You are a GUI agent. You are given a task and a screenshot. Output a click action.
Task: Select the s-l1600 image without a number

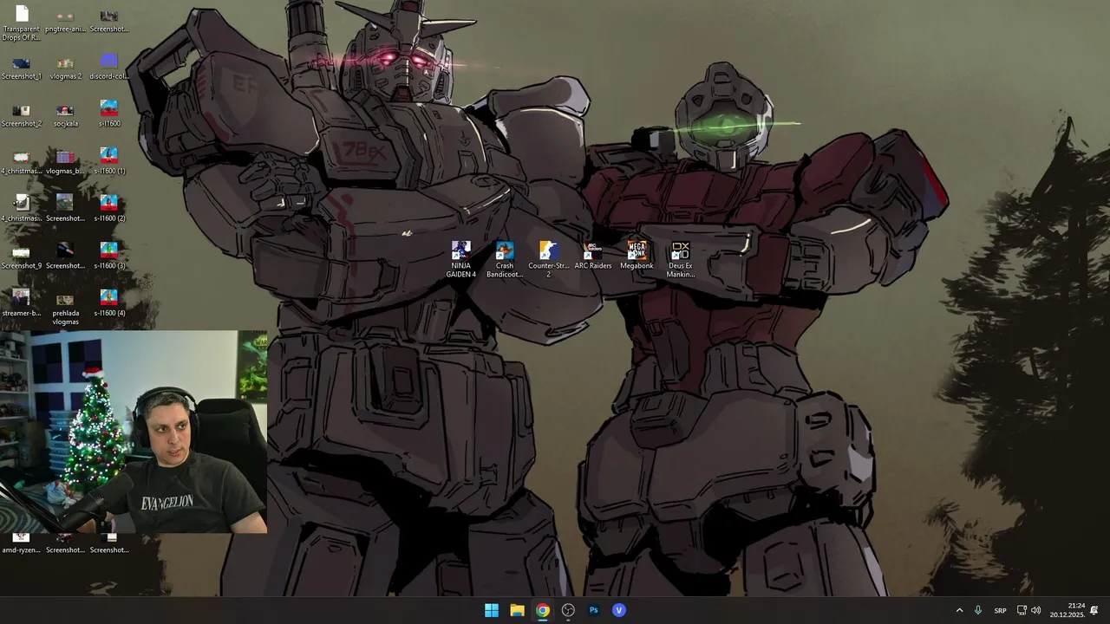[x=109, y=114]
